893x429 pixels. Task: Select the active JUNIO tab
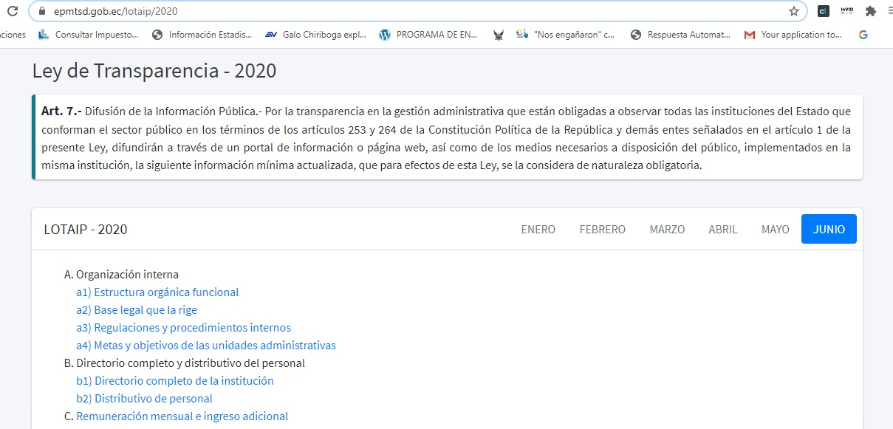[x=829, y=230]
